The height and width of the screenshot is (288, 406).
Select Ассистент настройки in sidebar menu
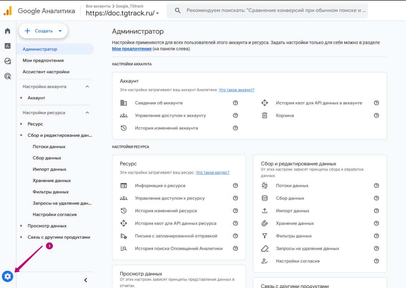click(x=46, y=72)
